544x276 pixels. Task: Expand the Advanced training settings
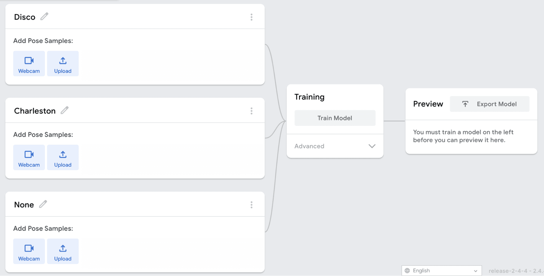[309, 146]
